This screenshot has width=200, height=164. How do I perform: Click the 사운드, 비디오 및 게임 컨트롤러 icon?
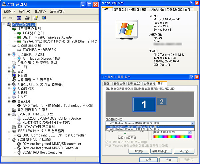[x=14, y=84]
